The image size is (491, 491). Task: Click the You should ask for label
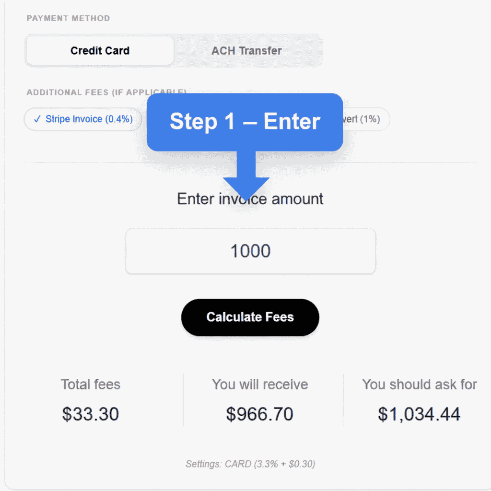coord(420,384)
